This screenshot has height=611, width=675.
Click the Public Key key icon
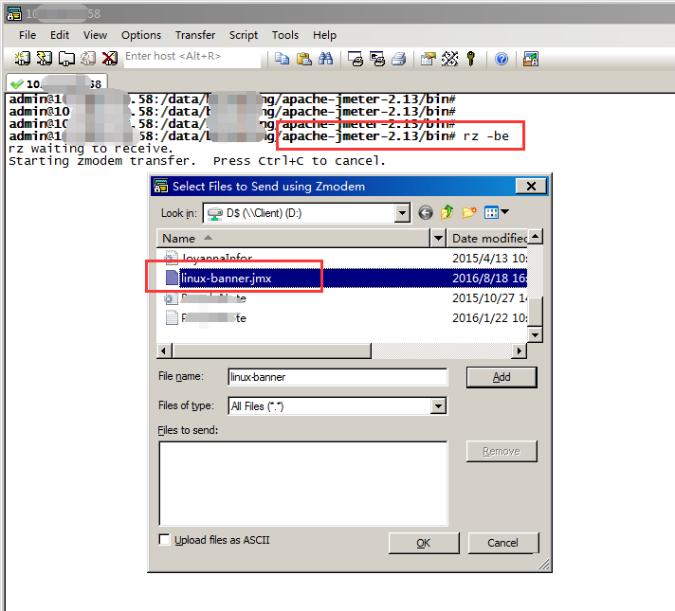(x=471, y=58)
